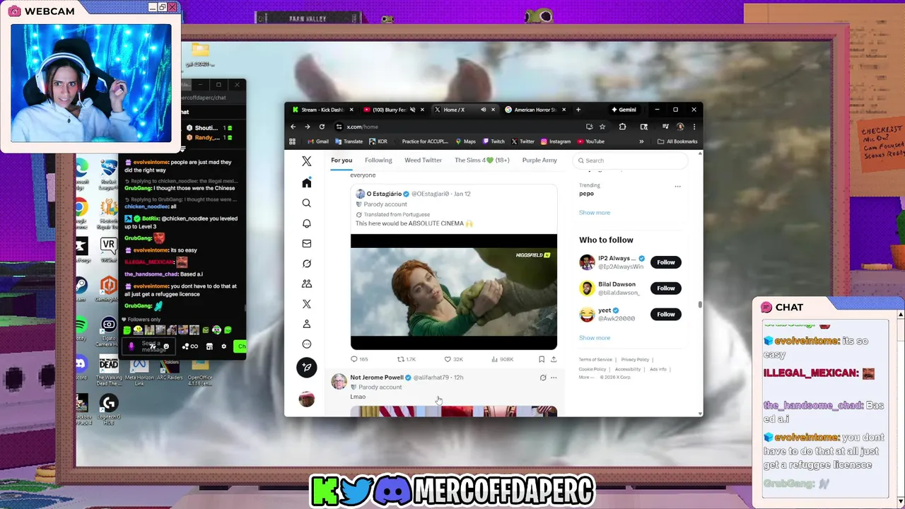Ask Grok about Not Jerome Powell post
This screenshot has height=509, width=905.
point(542,378)
